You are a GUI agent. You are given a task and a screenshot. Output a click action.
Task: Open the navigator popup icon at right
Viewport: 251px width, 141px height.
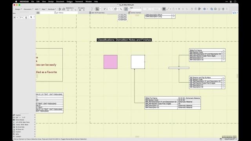(x=235, y=13)
